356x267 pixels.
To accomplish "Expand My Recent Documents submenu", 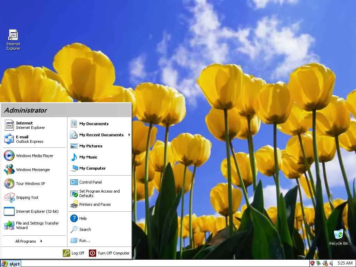I will [x=100, y=135].
